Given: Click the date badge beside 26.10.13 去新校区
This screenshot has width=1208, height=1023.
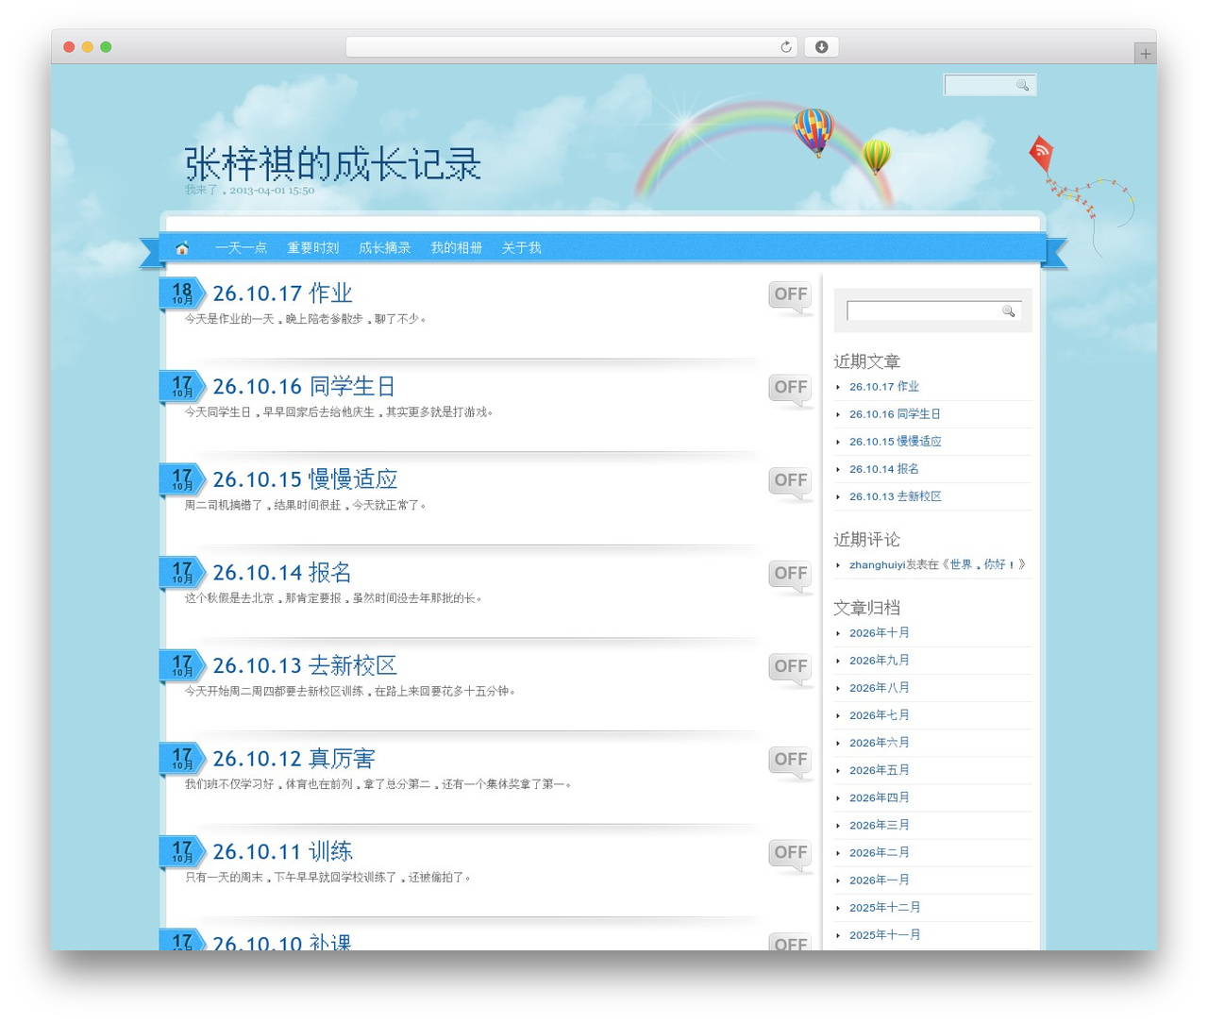Looking at the screenshot, I should tap(182, 665).
